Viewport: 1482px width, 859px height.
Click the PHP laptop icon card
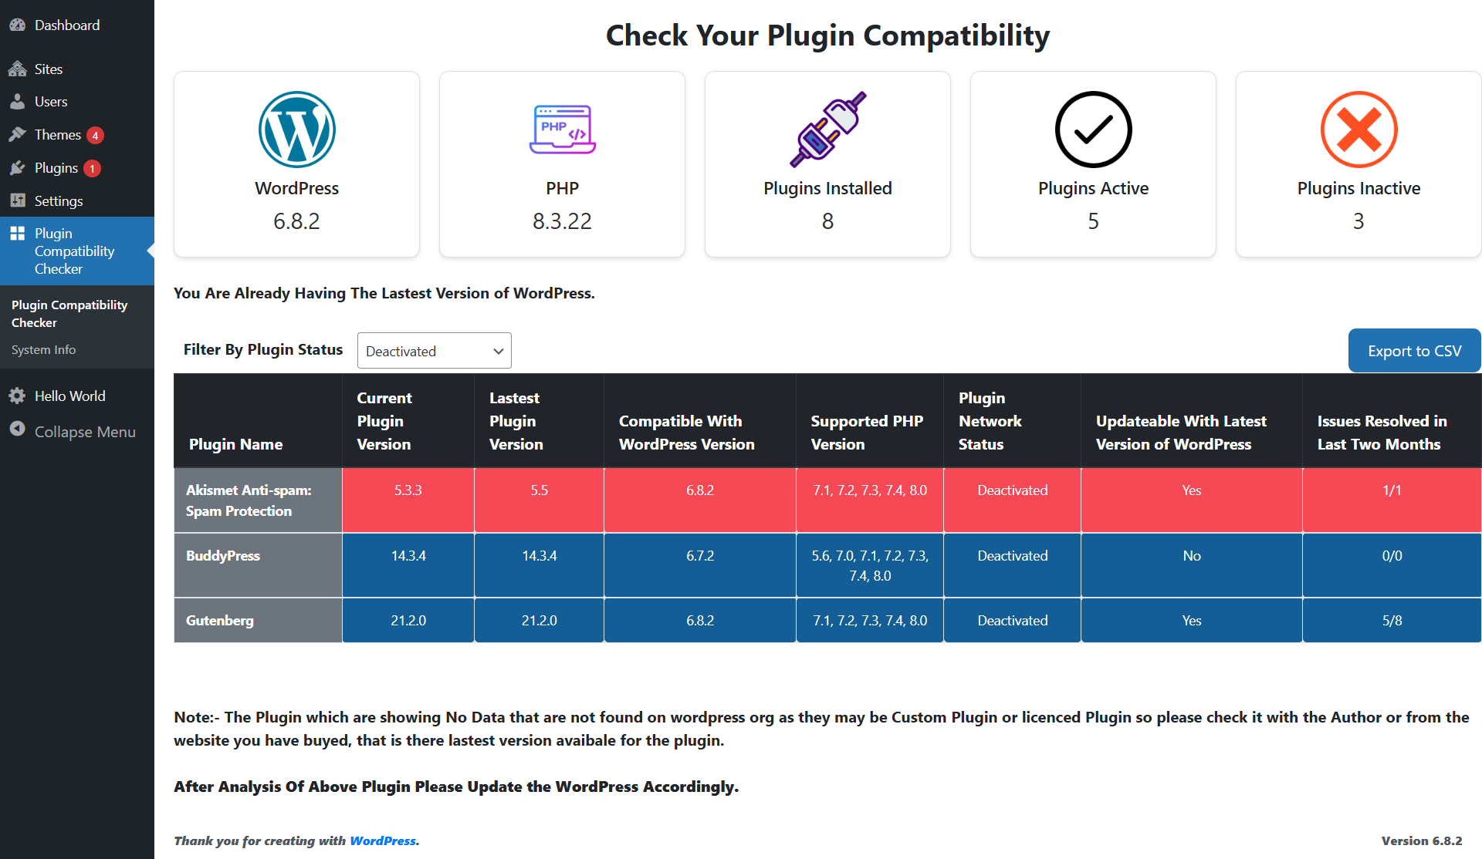[x=563, y=130]
